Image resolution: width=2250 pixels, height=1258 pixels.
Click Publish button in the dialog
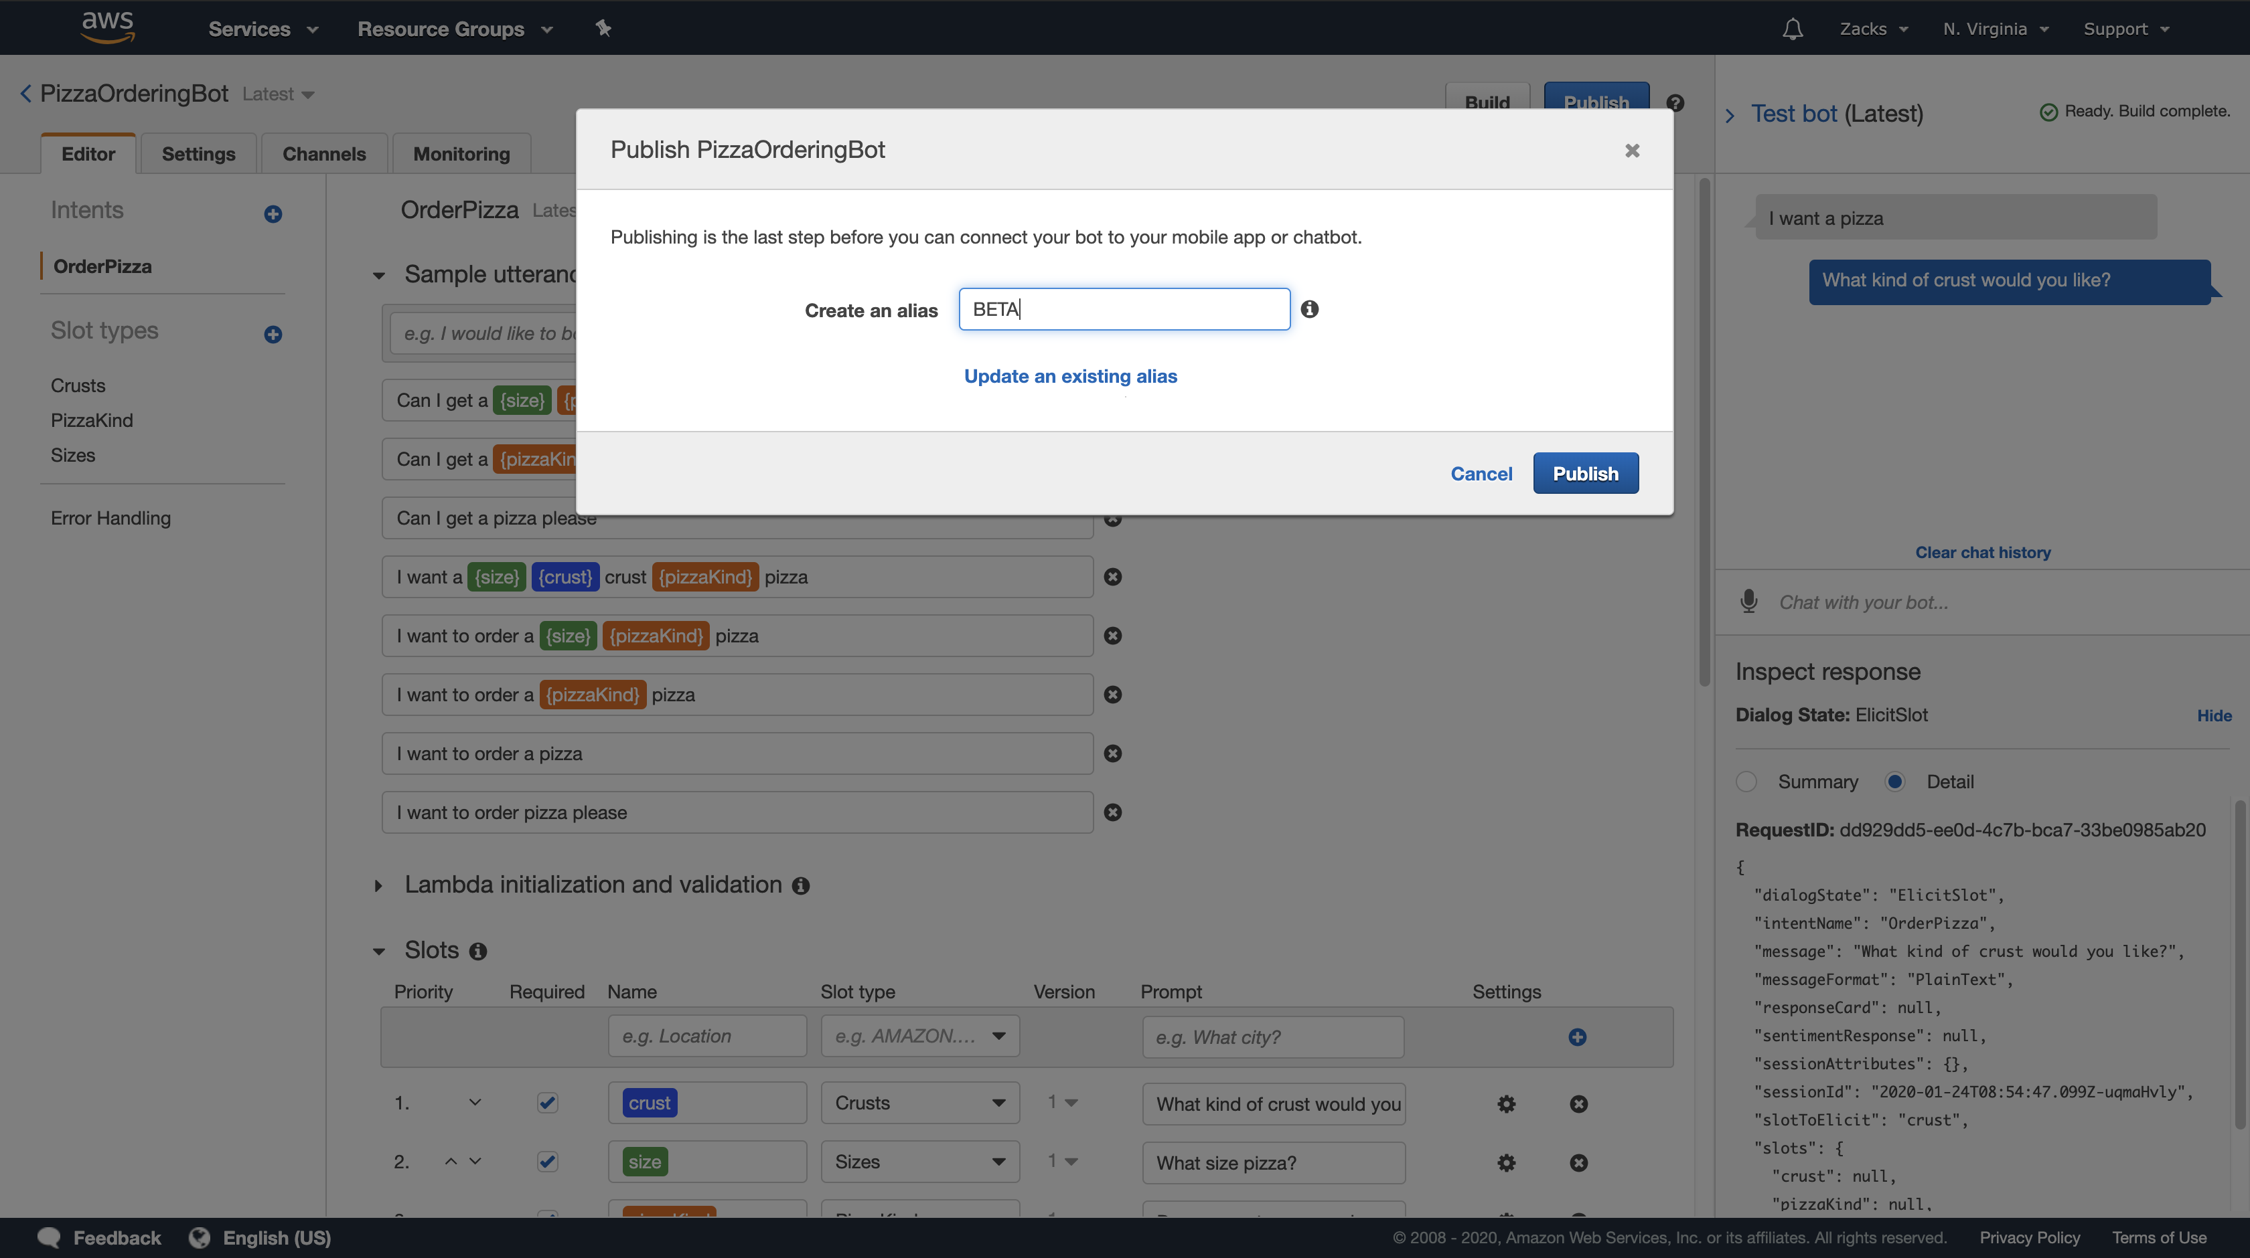(1584, 473)
